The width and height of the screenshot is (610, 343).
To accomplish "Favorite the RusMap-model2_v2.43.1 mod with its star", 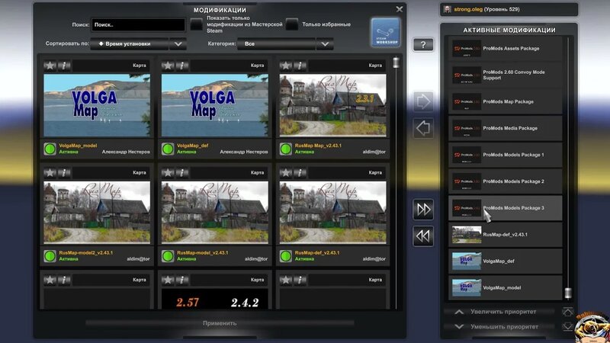I will (50, 173).
